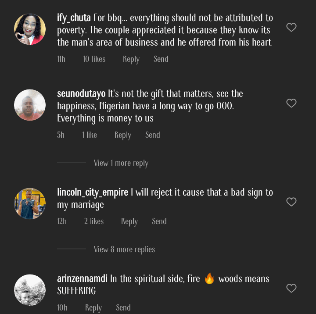
Task: Send seunodutayo's comment
Action: point(153,135)
